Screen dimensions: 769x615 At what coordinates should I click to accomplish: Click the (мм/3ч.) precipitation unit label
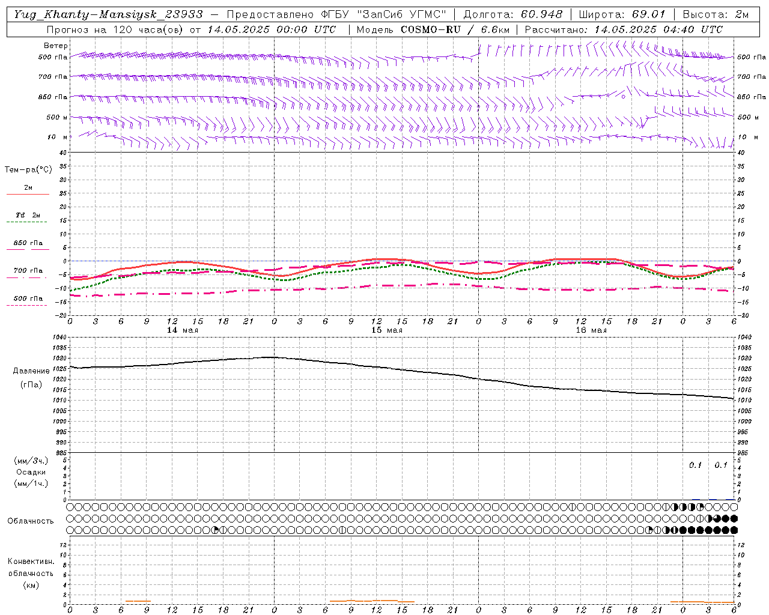click(31, 461)
